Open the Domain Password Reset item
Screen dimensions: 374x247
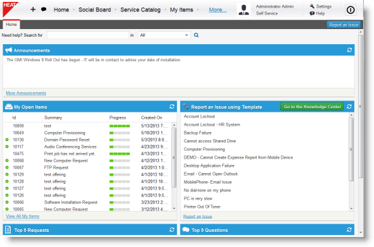(67, 140)
